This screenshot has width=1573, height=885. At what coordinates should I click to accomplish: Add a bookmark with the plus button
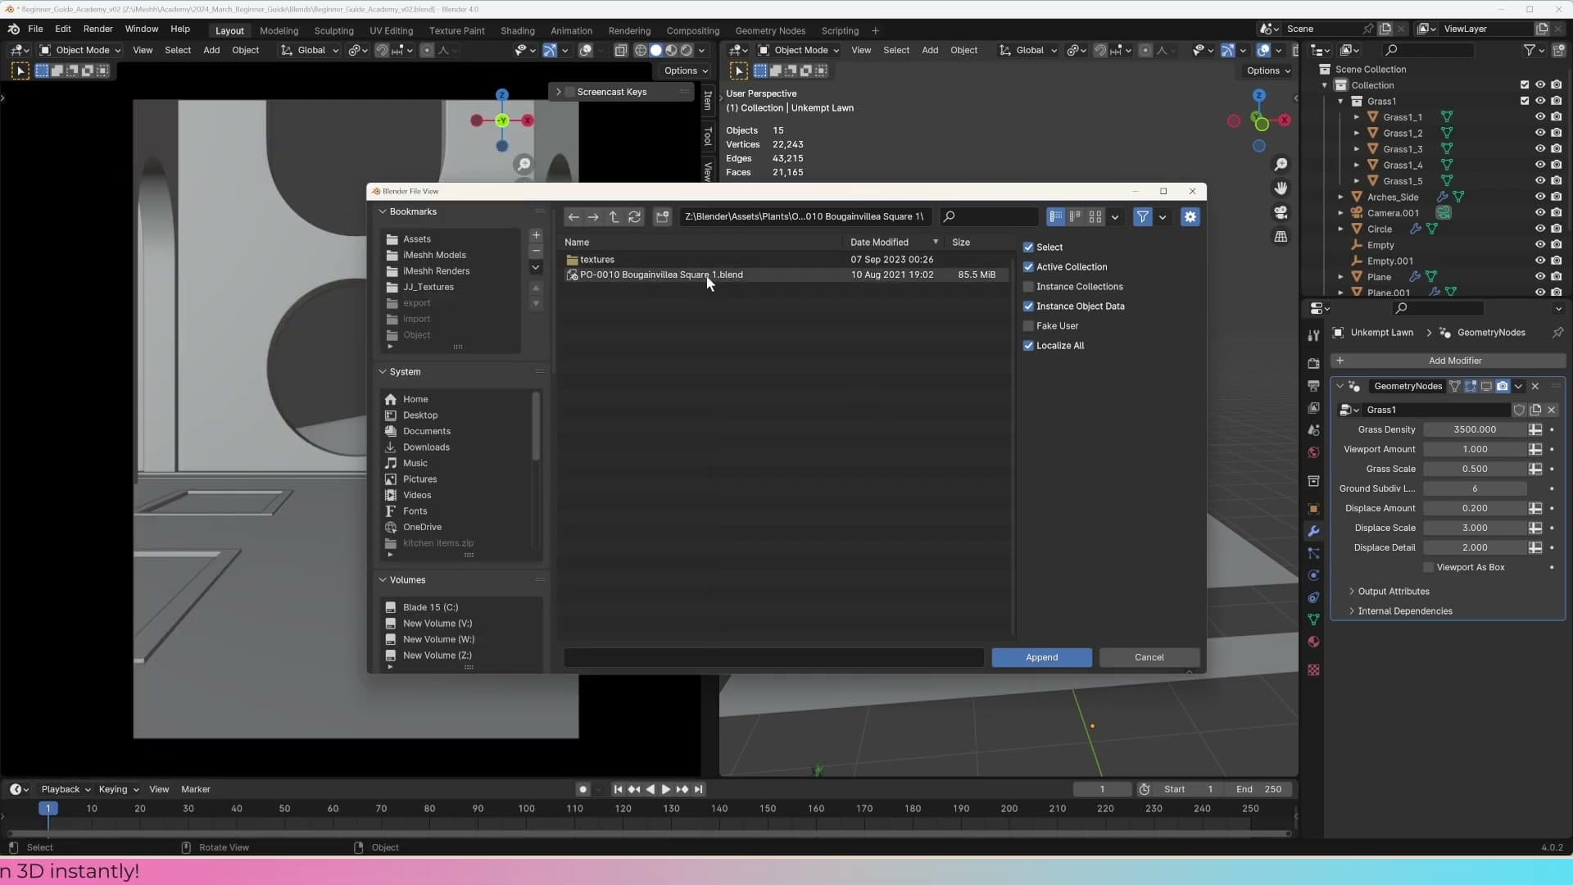point(536,236)
